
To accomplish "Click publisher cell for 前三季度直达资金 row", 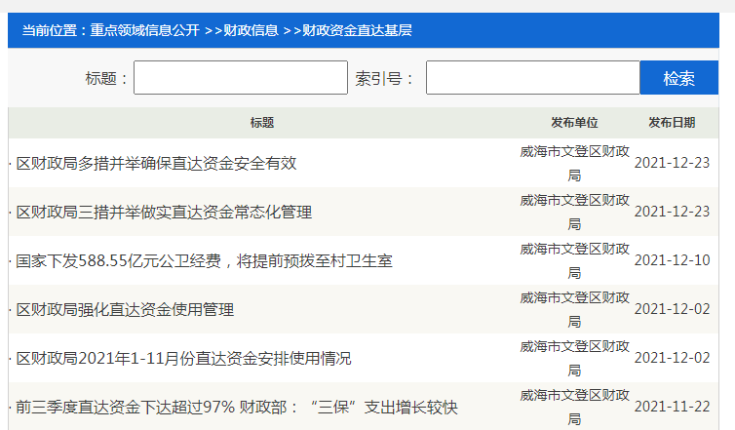I will pyautogui.click(x=574, y=407).
